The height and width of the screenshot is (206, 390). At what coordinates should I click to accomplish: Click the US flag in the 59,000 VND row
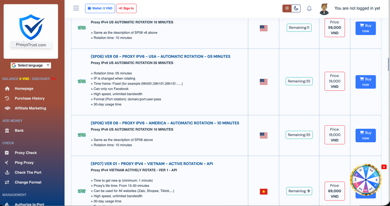tap(264, 28)
